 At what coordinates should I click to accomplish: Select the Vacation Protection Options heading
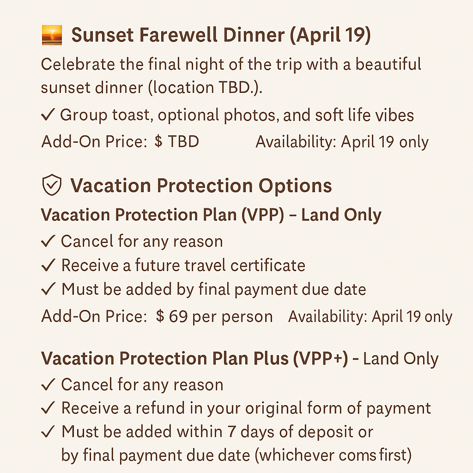201,186
